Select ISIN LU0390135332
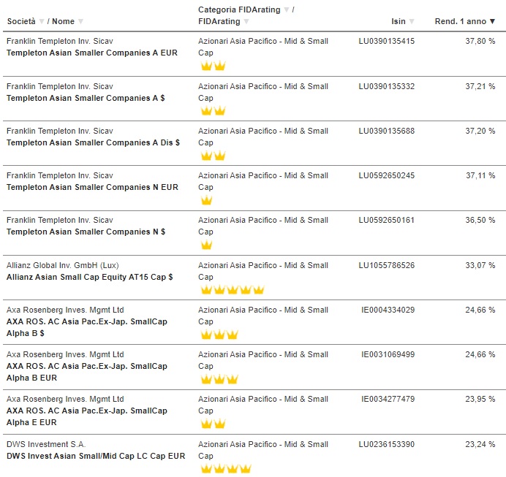 (387, 86)
